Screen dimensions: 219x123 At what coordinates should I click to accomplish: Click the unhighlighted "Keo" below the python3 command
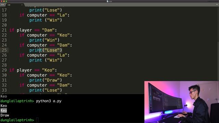[4, 106]
